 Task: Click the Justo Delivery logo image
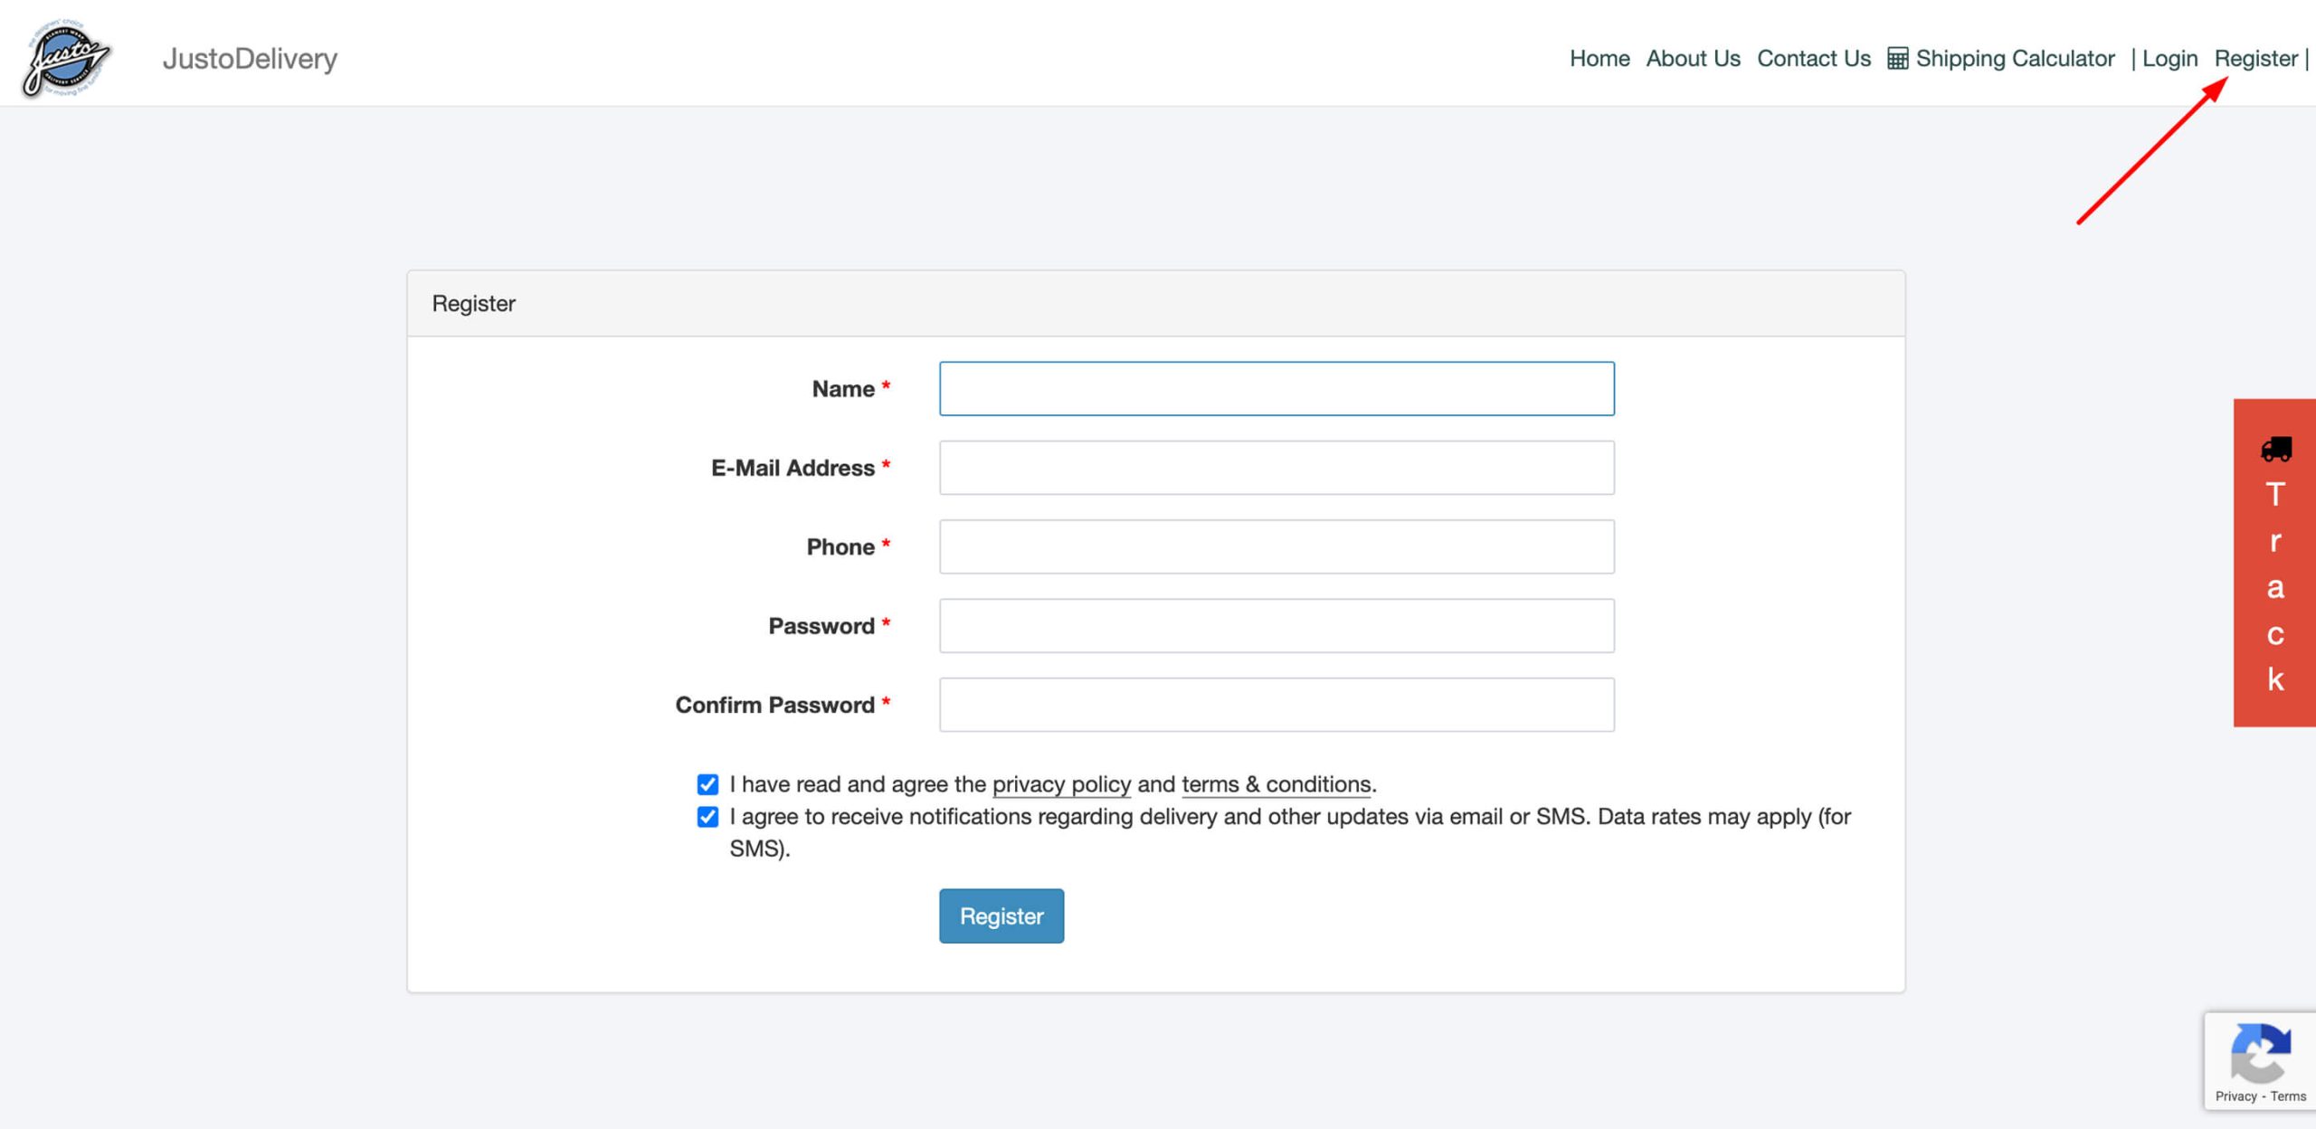click(x=66, y=58)
